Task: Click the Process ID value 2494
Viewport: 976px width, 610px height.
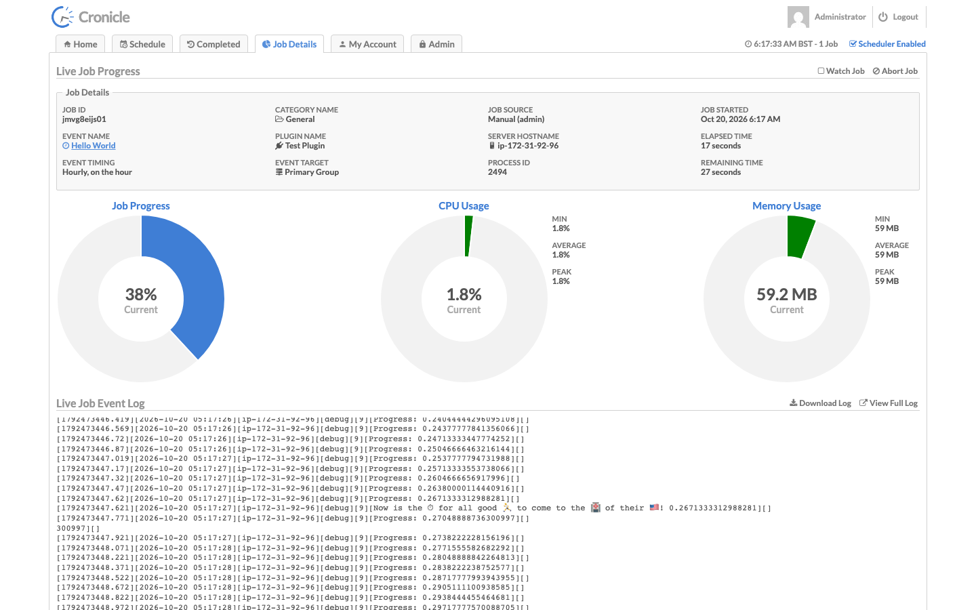Action: (497, 172)
